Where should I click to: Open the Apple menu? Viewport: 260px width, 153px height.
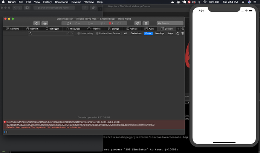coord(3,2)
